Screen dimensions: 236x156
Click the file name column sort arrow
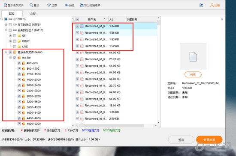pyautogui.click(x=104, y=19)
